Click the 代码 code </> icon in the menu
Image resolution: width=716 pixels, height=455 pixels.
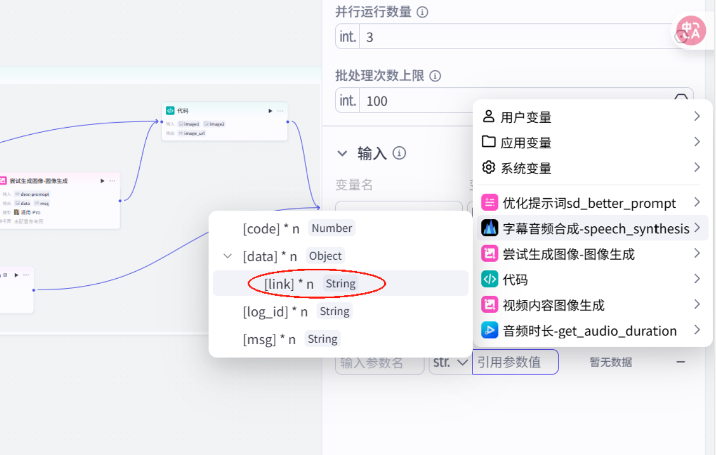point(490,279)
